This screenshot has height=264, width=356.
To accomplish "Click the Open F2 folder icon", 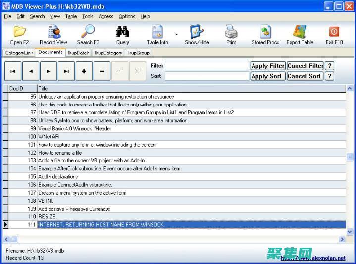I will pyautogui.click(x=19, y=32).
